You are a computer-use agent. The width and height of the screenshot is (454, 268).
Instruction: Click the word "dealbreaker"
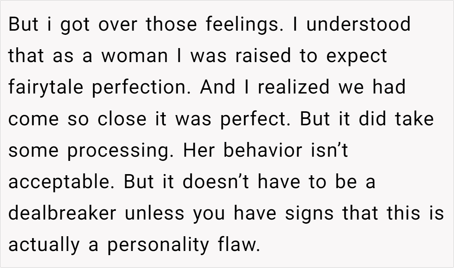point(62,214)
